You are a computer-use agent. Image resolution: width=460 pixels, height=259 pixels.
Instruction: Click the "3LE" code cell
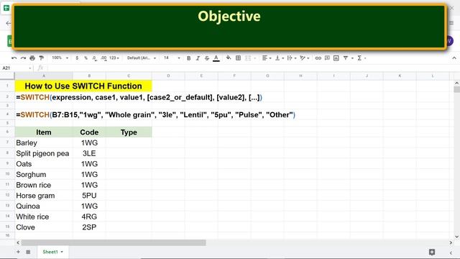[x=89, y=153]
